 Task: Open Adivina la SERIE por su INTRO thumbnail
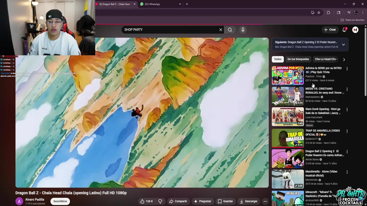288,76
